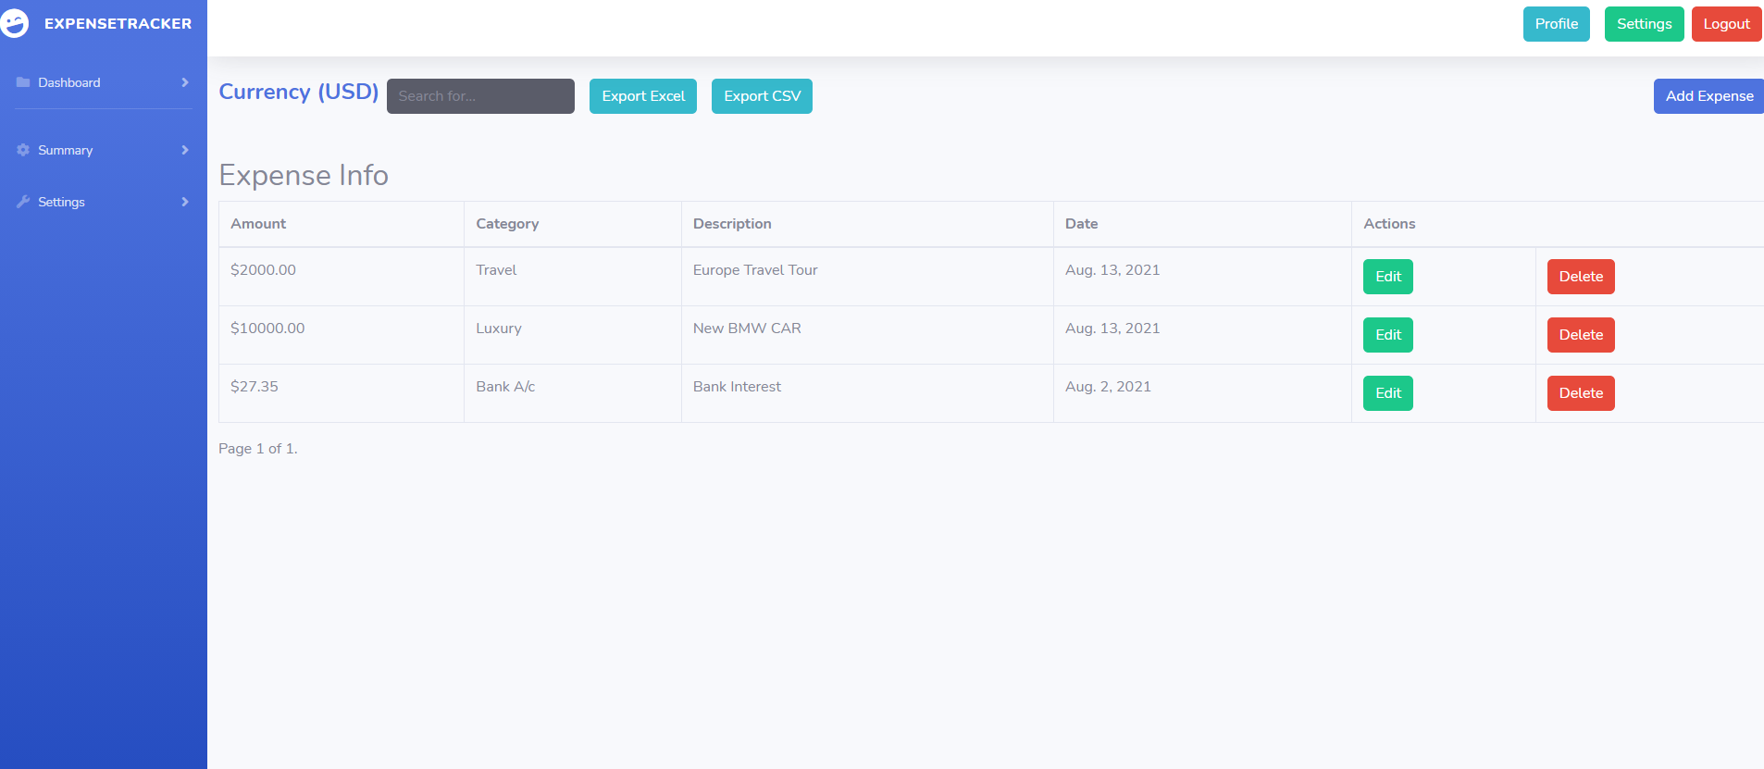This screenshot has width=1764, height=769.
Task: Focus the 'Search for...' input field
Action: pyautogui.click(x=480, y=96)
